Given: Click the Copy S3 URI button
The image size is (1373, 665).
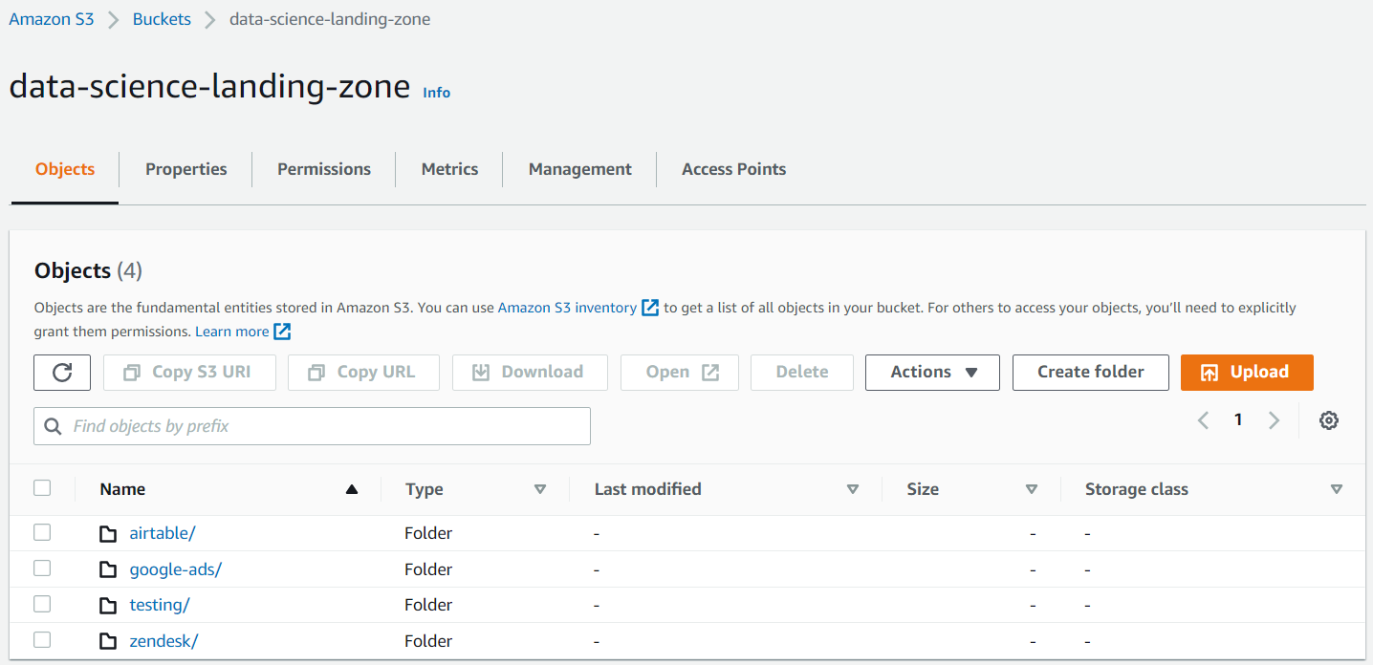Looking at the screenshot, I should pyautogui.click(x=189, y=373).
